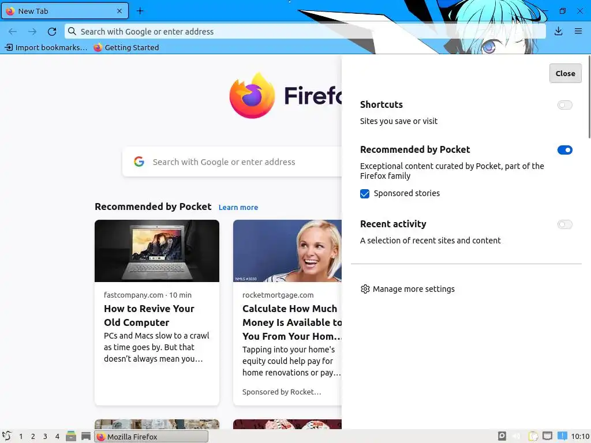The height and width of the screenshot is (443, 591).
Task: Close the customize panel with Close button
Action: [x=565, y=73]
